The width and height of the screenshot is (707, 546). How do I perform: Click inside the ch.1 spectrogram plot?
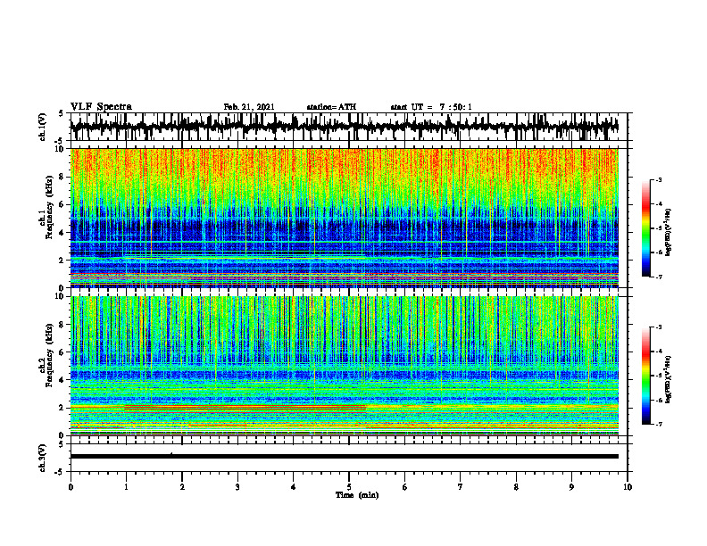click(344, 218)
